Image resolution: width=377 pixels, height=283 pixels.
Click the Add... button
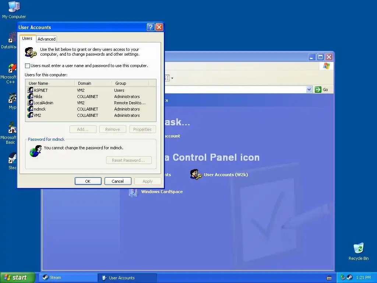tap(83, 129)
